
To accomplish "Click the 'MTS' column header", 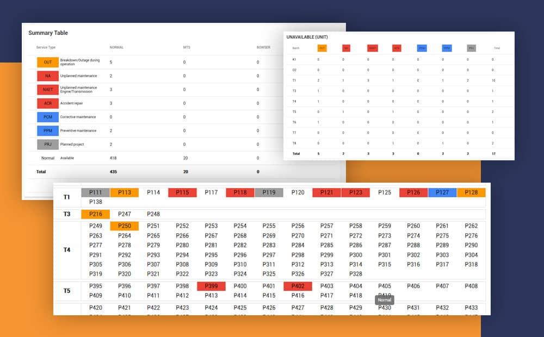I will point(187,47).
